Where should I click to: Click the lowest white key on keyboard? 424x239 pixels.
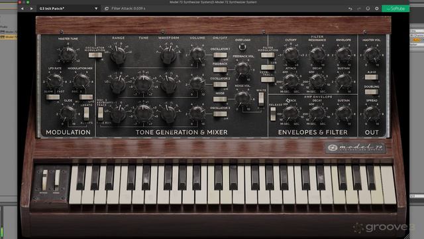coord(75,197)
